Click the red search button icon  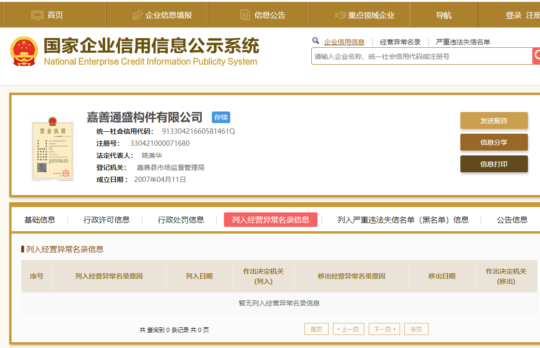tap(536, 56)
